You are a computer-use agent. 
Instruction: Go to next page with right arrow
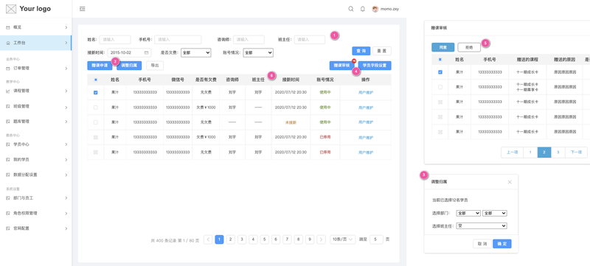[x=321, y=239]
